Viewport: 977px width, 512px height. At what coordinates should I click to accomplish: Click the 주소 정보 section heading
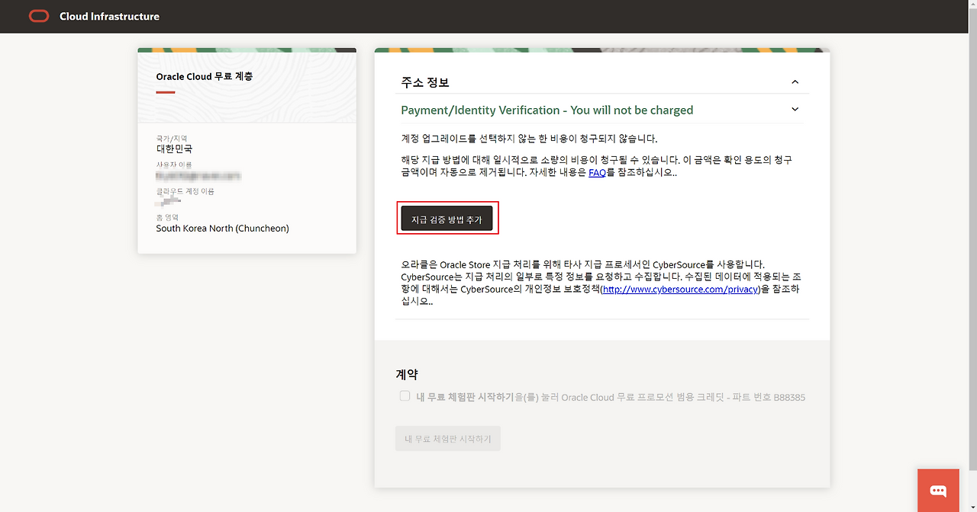click(x=430, y=82)
